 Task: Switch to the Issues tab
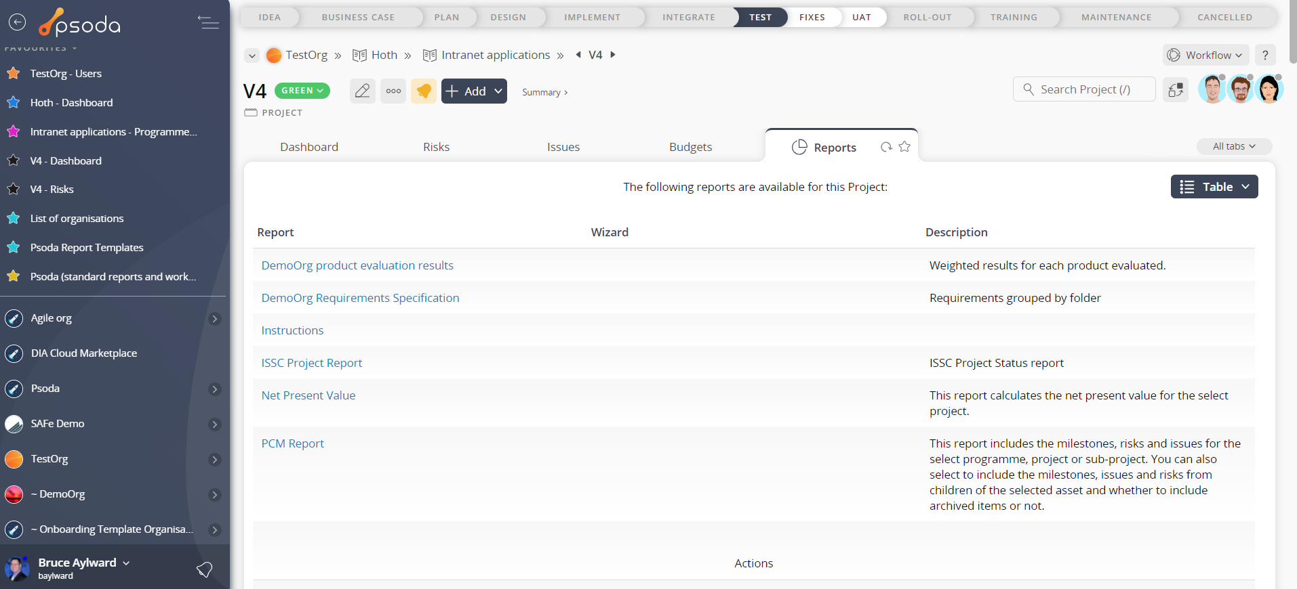[x=563, y=147]
